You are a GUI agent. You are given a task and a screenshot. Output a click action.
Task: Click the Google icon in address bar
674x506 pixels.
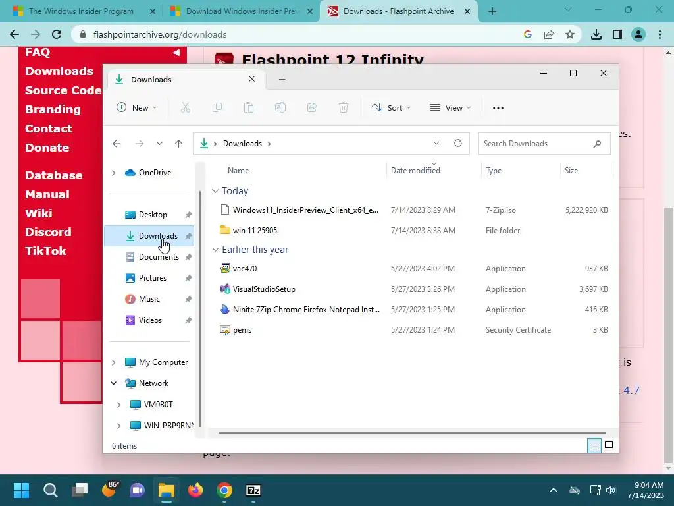[528, 34]
